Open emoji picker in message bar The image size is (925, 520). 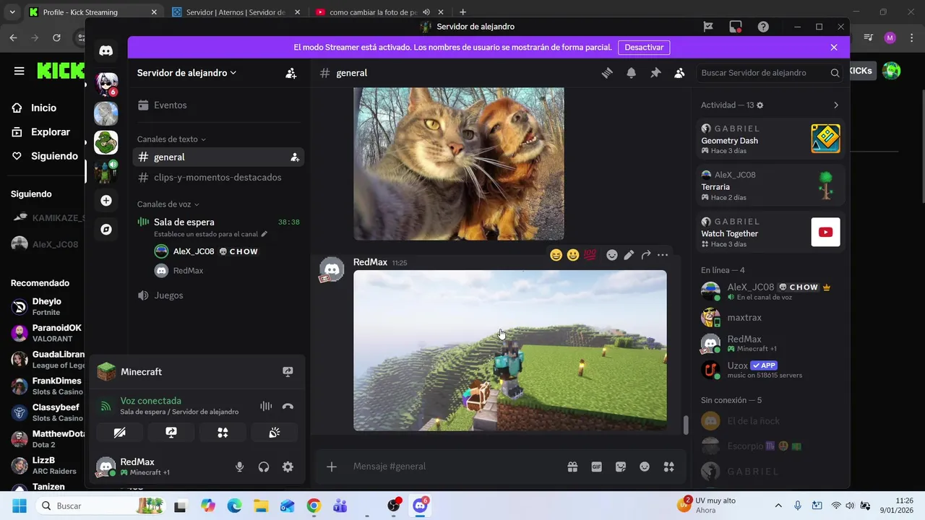click(645, 467)
